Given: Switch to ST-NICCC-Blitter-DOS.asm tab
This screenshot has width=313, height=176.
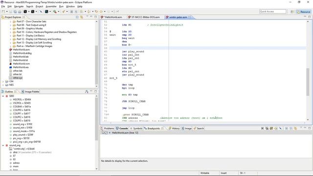Looking at the screenshot, I should (144, 17).
